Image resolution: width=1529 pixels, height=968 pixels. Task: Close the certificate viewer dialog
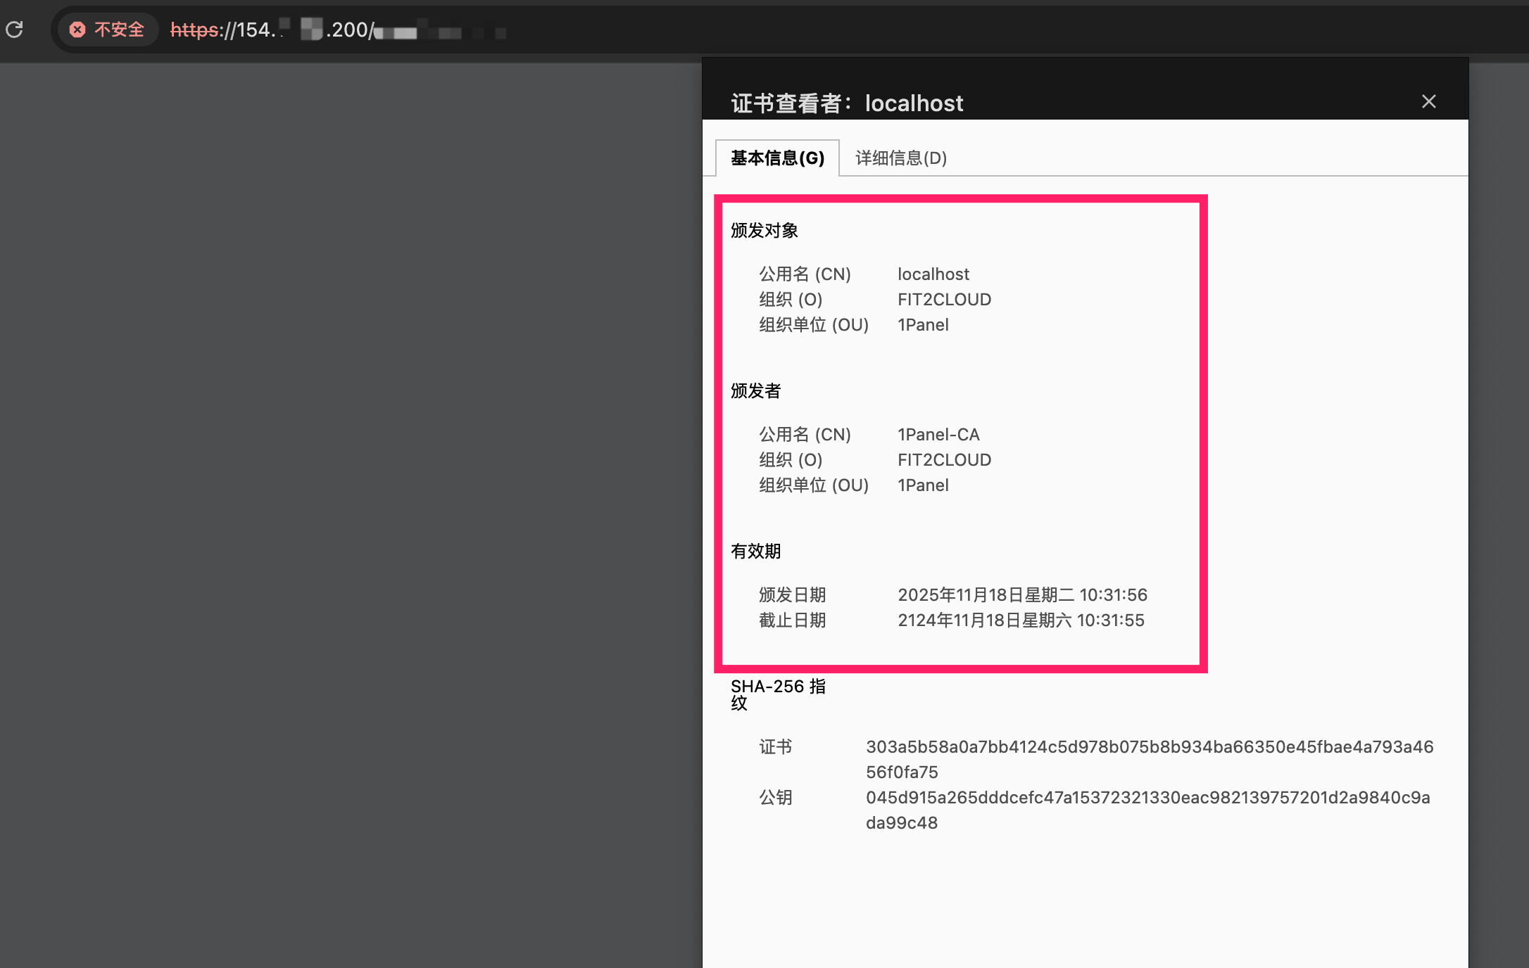(x=1428, y=102)
